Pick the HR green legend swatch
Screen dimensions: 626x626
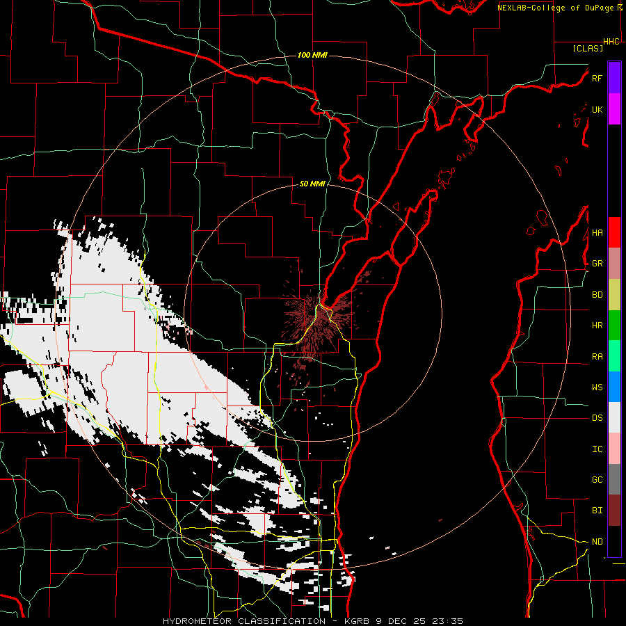click(614, 326)
